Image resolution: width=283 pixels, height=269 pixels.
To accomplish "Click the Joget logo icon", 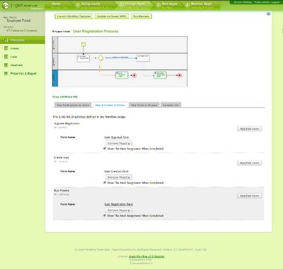I will pyautogui.click(x=6, y=5).
